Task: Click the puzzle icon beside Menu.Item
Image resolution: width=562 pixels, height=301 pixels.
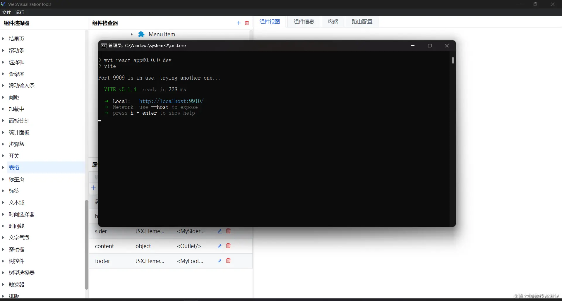Action: click(x=141, y=34)
